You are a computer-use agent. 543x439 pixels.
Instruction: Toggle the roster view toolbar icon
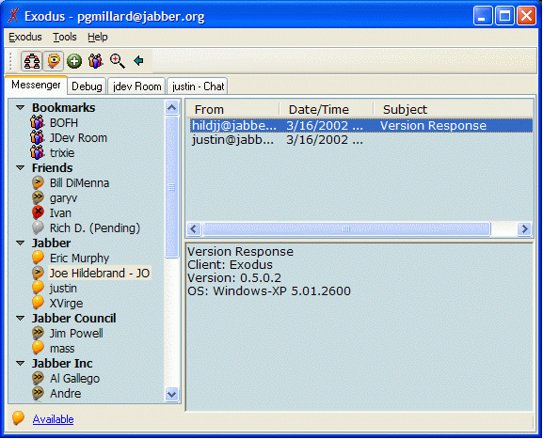(x=32, y=61)
